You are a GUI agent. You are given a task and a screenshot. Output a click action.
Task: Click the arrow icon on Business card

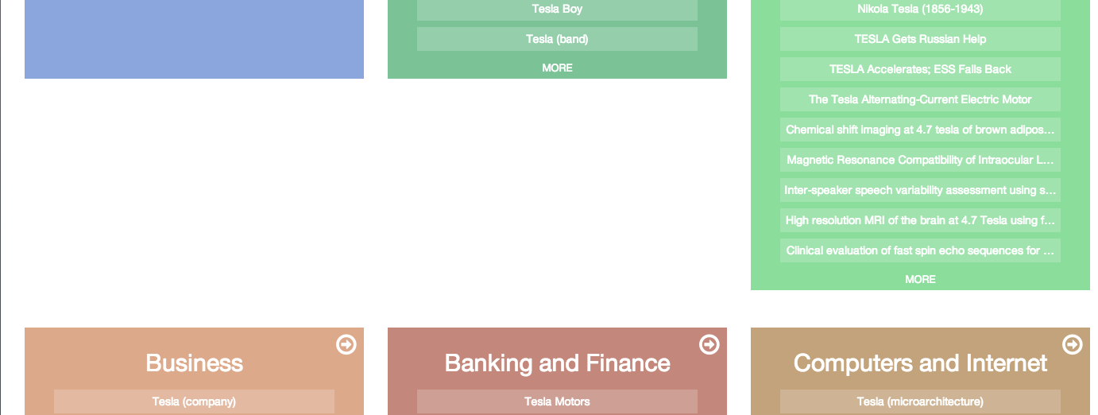coord(346,344)
